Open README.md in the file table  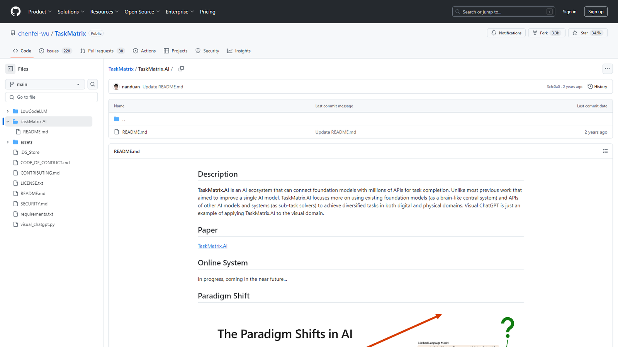point(134,132)
